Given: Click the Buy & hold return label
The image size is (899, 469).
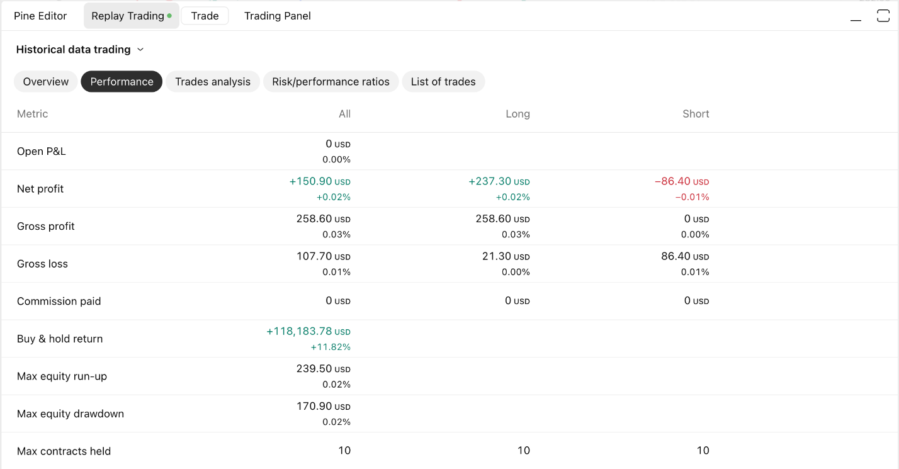Looking at the screenshot, I should pos(60,339).
